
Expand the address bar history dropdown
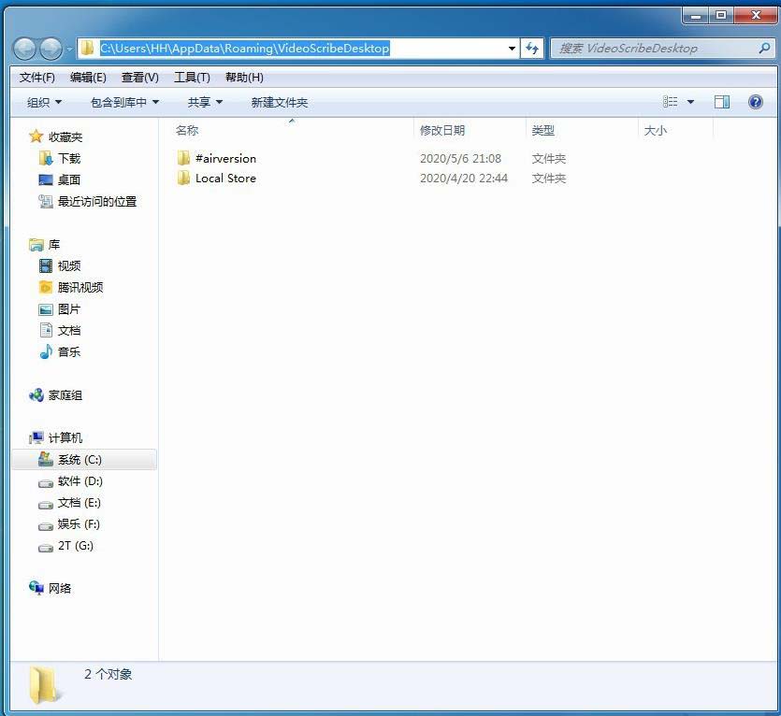(x=512, y=49)
